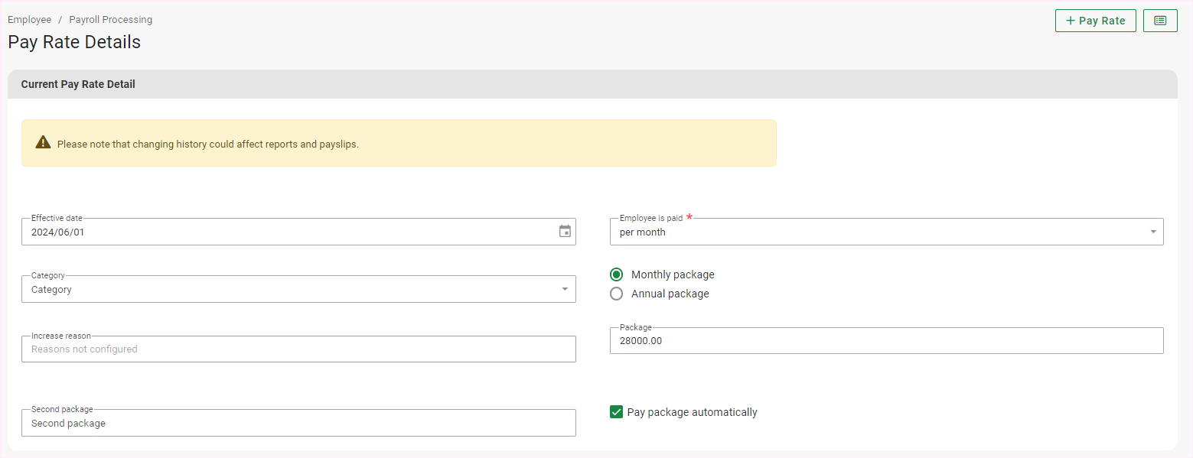
Task: Uncheck Pay package automatically
Action: 617,412
